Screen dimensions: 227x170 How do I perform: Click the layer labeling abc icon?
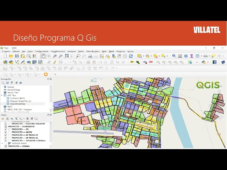pos(132,62)
